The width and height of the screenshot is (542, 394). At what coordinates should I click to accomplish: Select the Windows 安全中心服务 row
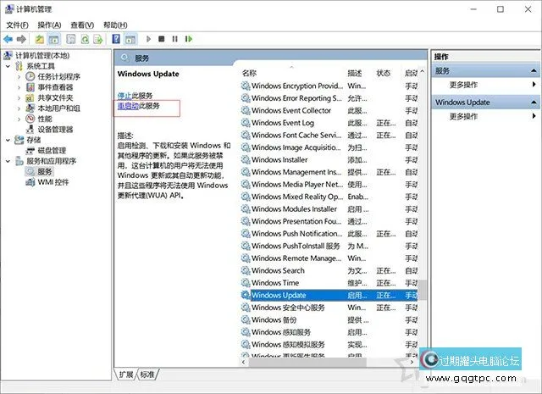[x=329, y=308]
